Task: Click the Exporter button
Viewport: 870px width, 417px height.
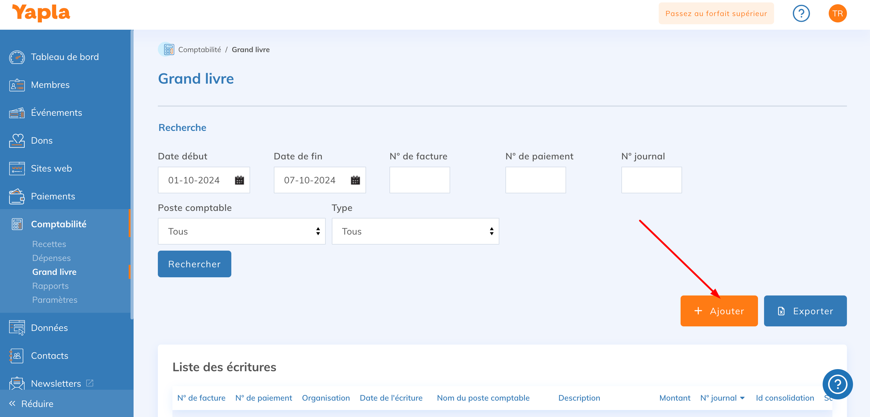Action: 805,311
